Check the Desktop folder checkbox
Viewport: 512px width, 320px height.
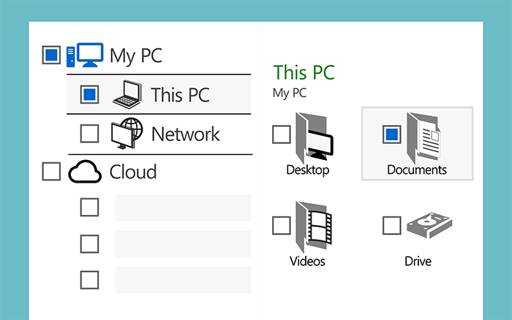click(282, 134)
